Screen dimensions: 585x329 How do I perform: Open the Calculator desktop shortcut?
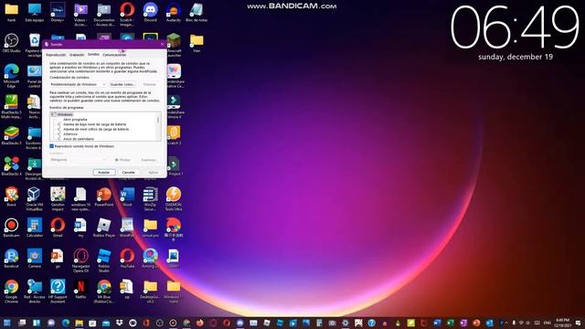click(x=35, y=228)
